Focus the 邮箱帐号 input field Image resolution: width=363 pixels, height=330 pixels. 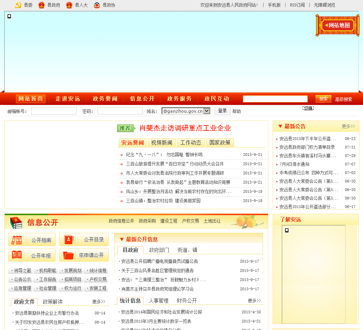tap(54, 111)
